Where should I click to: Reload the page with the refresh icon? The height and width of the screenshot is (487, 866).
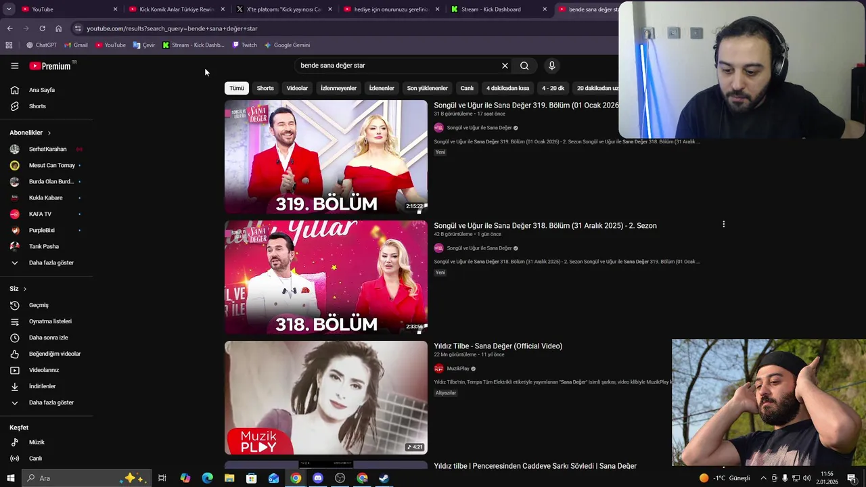[x=42, y=28]
